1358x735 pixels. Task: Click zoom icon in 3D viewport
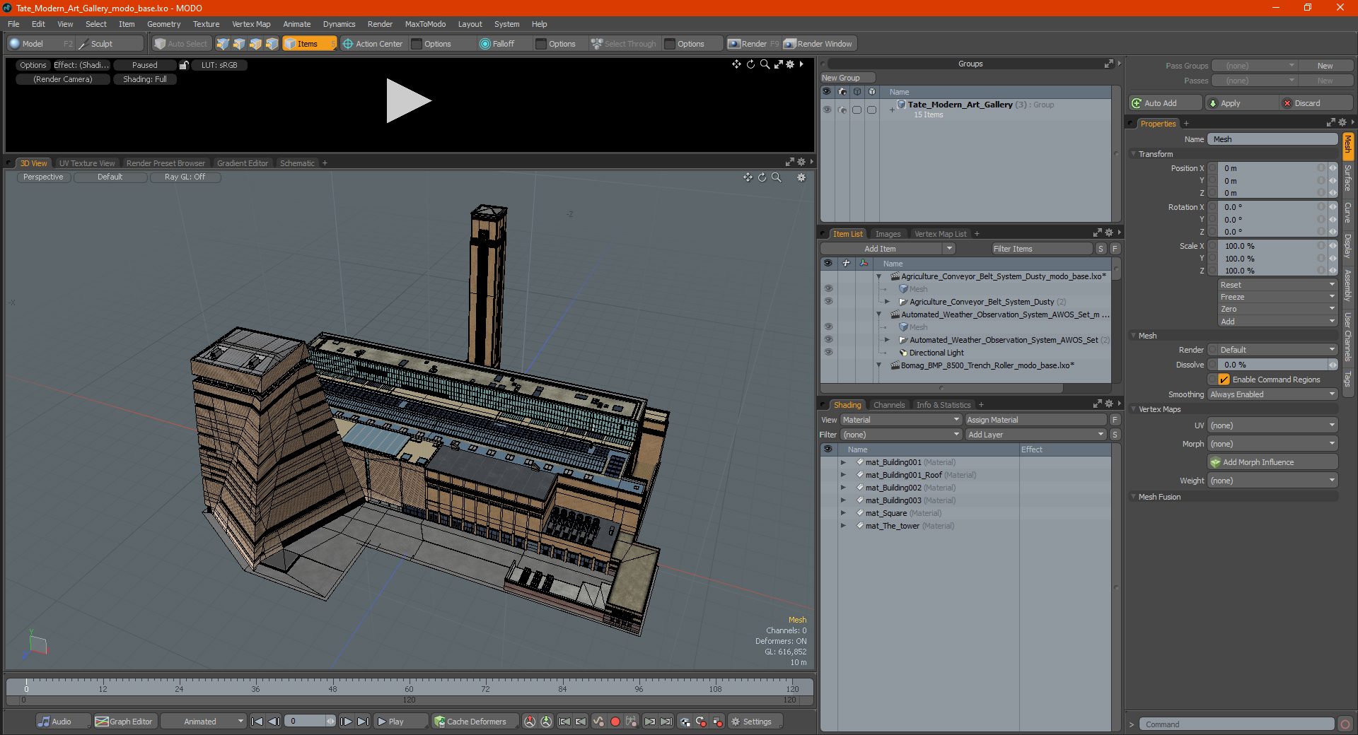click(x=777, y=177)
